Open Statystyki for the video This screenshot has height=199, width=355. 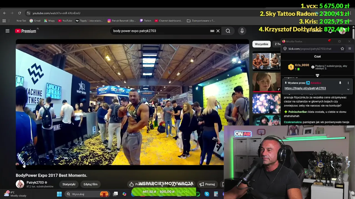point(69,184)
